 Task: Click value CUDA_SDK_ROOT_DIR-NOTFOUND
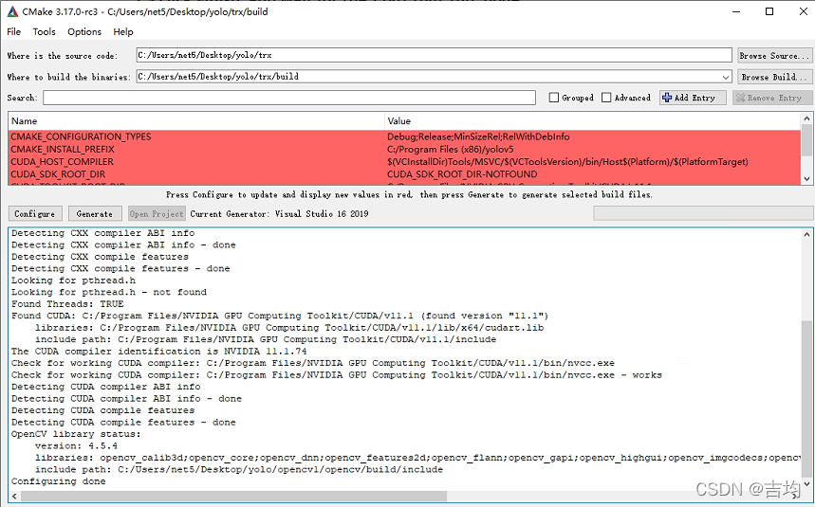coord(462,173)
